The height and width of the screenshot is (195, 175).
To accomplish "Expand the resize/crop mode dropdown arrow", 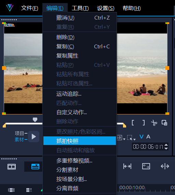I will coord(134,139).
